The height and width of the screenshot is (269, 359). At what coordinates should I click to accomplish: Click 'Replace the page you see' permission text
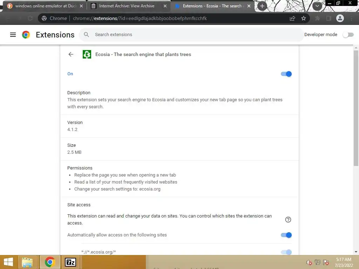[125, 175]
